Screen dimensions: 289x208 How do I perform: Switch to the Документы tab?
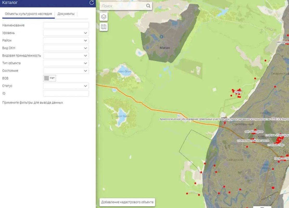(x=66, y=14)
